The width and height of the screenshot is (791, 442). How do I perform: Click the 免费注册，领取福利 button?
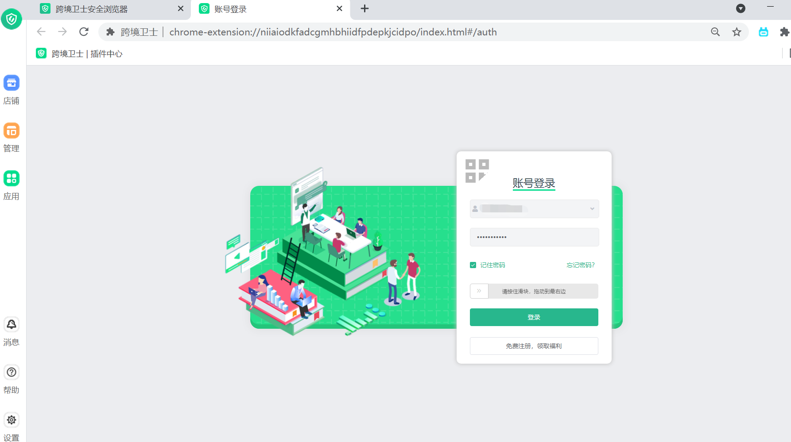[534, 346]
